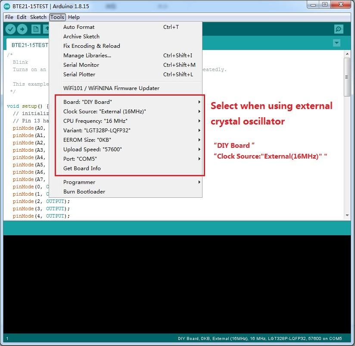355x346 pixels.
Task: Select Auto Format from Tools menu
Action: pos(79,27)
